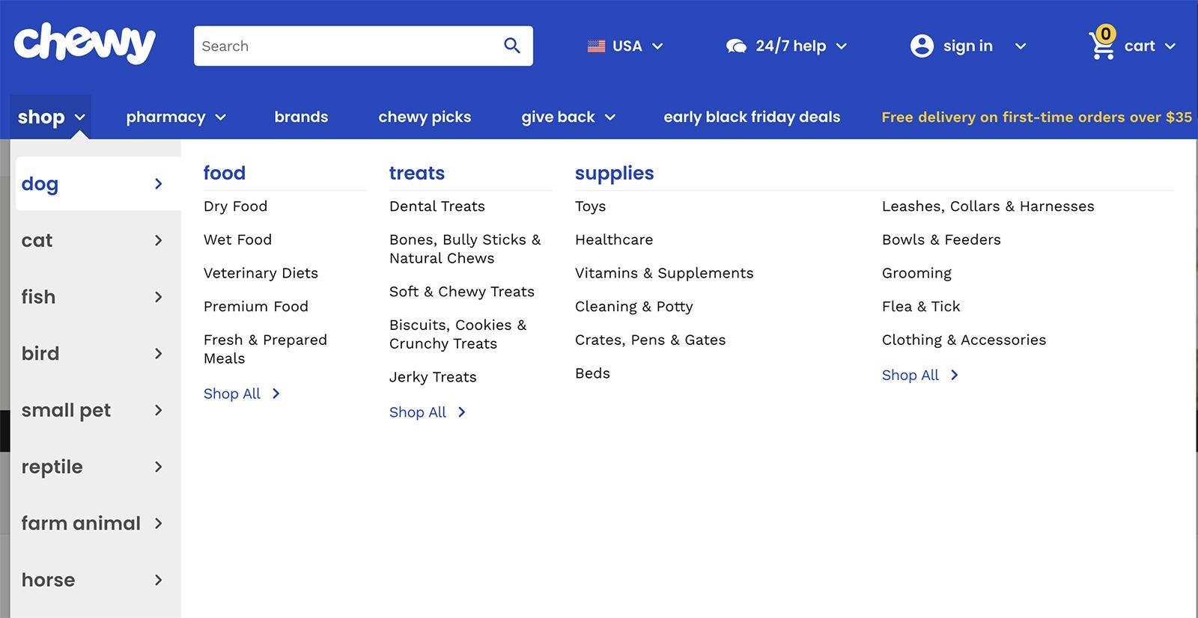Click the 24/7 help chat bubble icon

coord(736,46)
